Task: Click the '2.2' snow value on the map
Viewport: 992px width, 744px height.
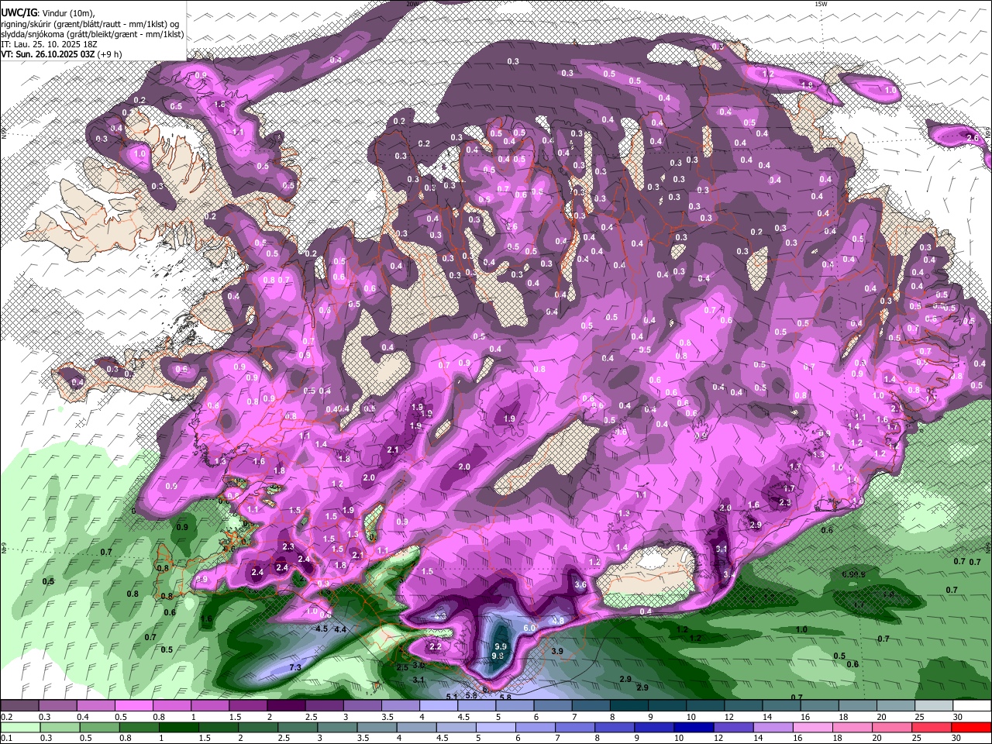Action: tap(436, 646)
